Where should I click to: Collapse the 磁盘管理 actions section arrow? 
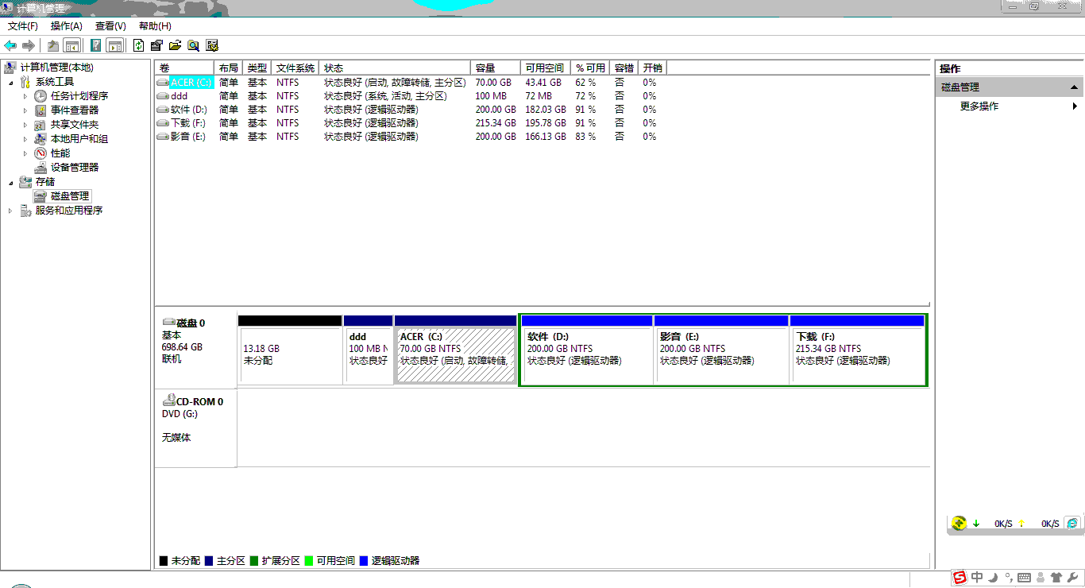click(1074, 87)
